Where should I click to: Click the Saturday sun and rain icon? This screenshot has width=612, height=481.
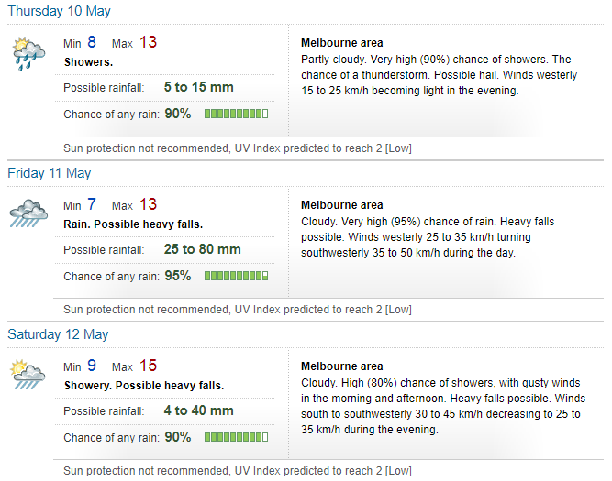(x=28, y=375)
